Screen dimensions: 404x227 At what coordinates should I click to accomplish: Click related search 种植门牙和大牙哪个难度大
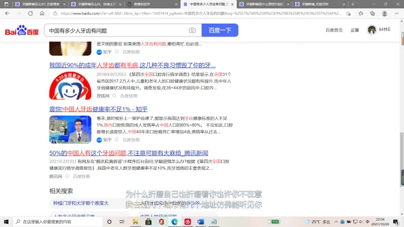pyautogui.click(x=81, y=203)
